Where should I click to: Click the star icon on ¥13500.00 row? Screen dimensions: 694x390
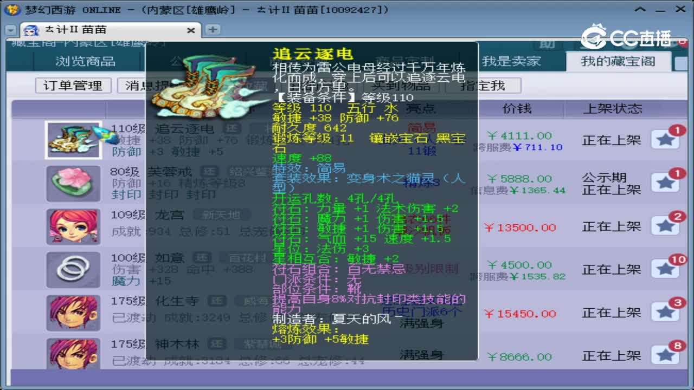click(665, 226)
